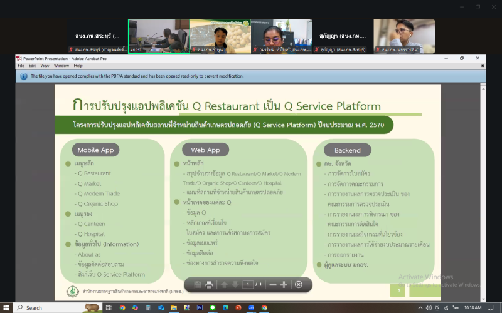The image size is (502, 313).
Task: Go to previous page with up arrow
Action: (224, 285)
